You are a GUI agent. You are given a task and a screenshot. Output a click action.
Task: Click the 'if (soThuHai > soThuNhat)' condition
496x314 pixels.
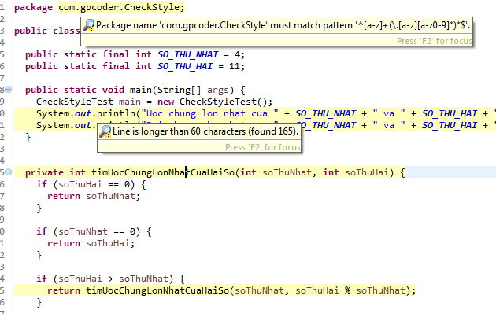coord(105,279)
